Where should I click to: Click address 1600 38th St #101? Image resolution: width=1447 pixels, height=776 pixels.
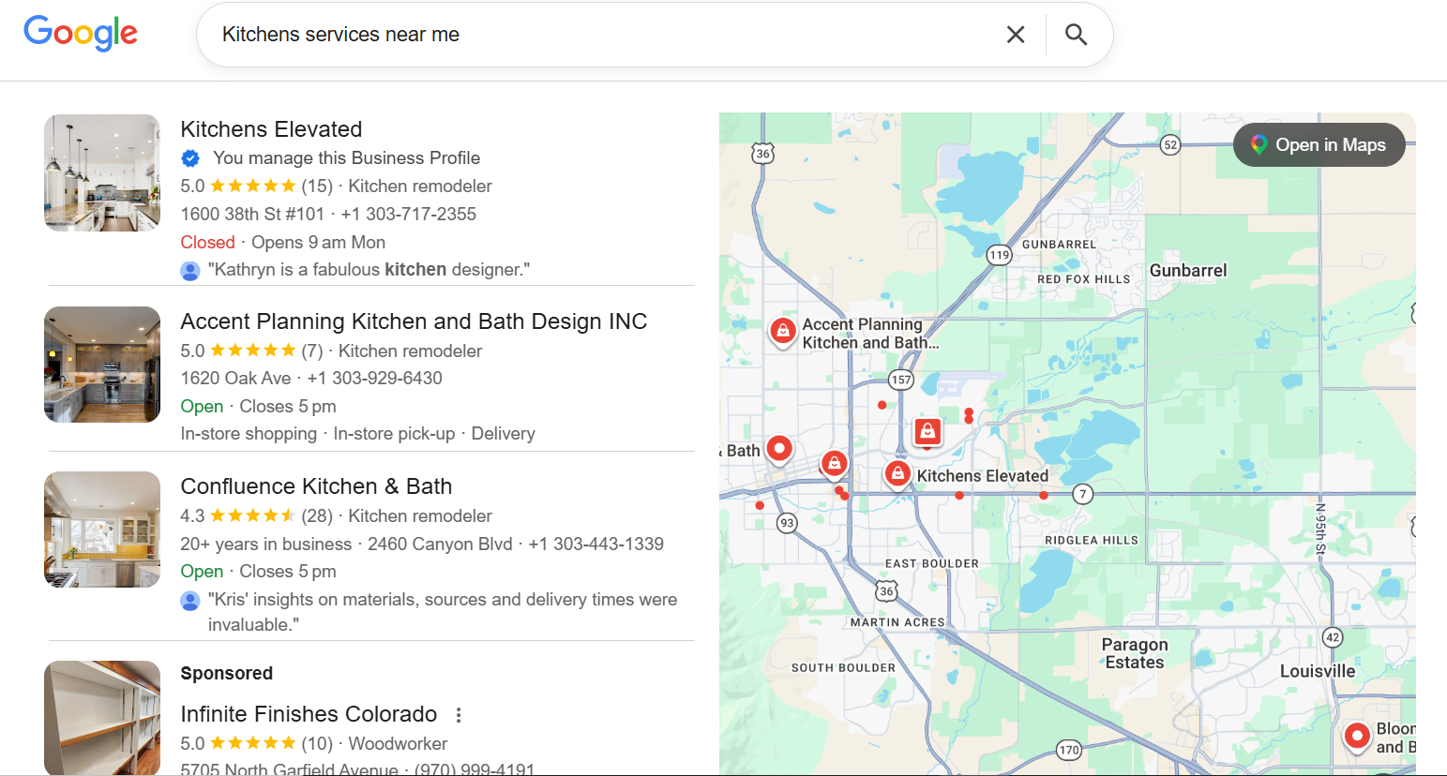click(x=252, y=215)
